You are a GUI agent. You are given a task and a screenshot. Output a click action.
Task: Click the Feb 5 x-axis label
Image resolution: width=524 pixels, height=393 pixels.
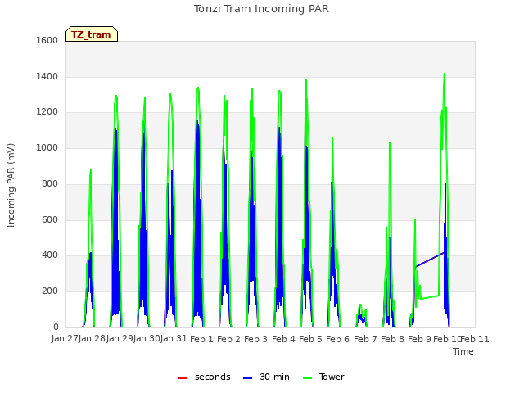tap(310, 339)
